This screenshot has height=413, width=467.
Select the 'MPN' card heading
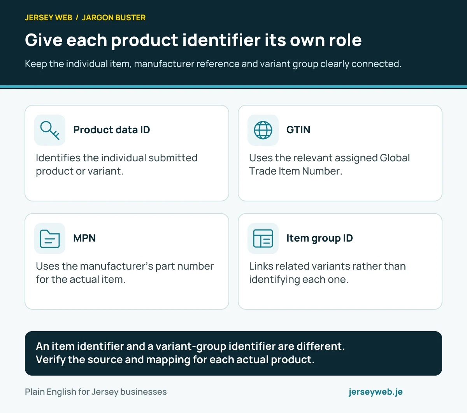pos(84,238)
